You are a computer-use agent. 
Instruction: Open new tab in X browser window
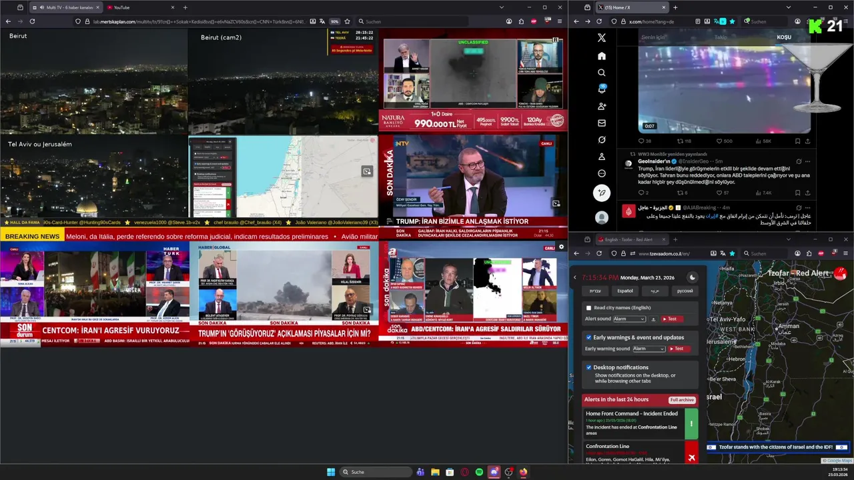(675, 7)
